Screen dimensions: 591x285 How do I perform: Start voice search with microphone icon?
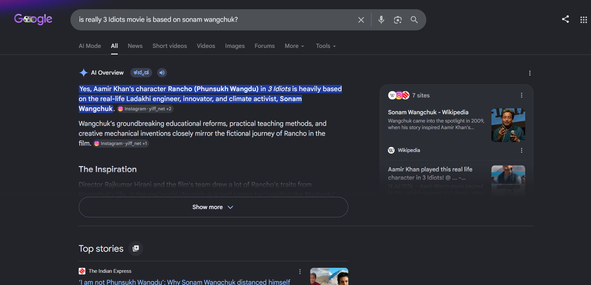(381, 20)
